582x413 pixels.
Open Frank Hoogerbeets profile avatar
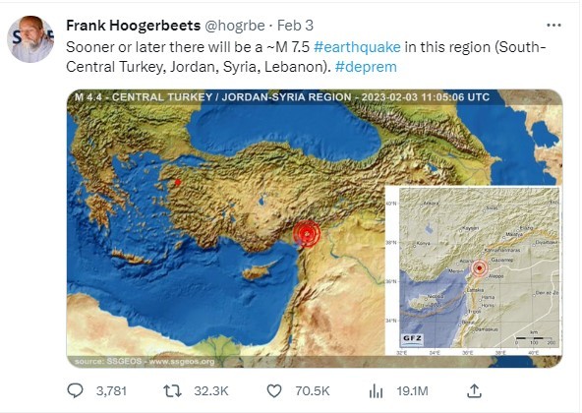click(30, 39)
